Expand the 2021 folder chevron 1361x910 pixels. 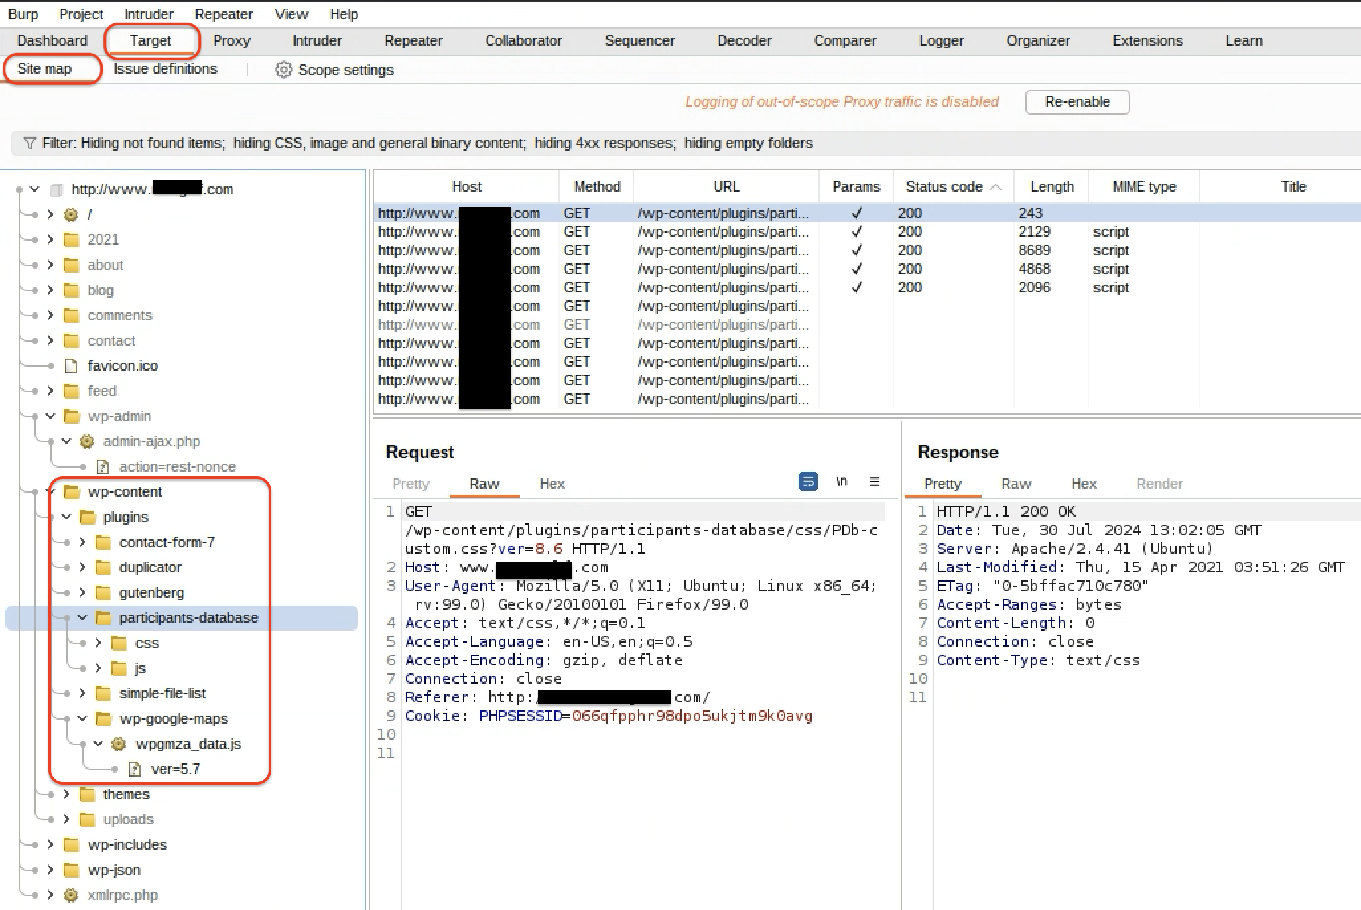click(x=50, y=239)
